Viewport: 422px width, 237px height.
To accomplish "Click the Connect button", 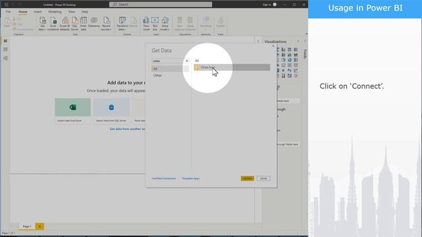I will click(247, 178).
